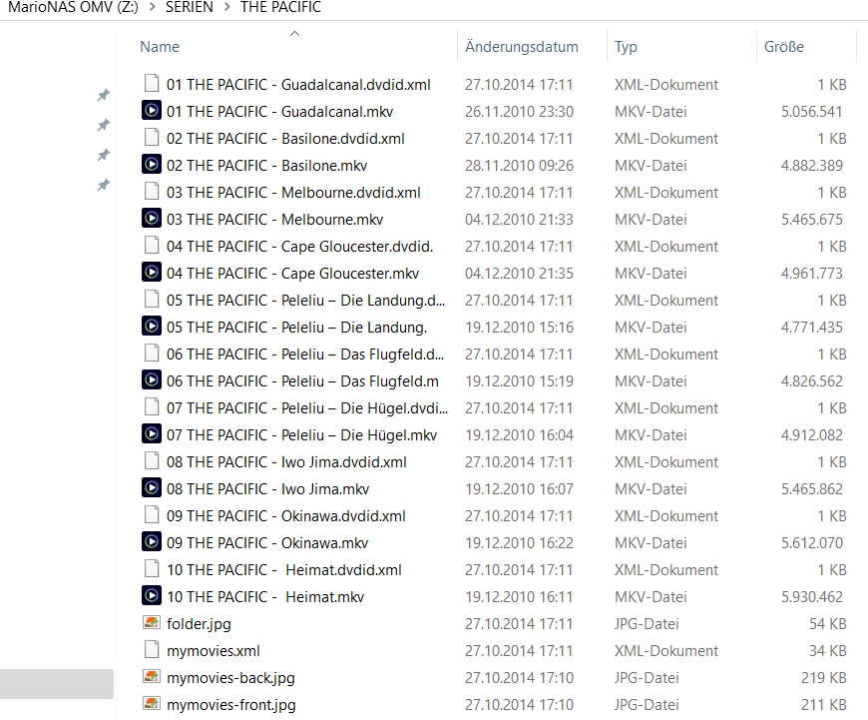Click the icon of 04 THE PACIFIC - Cape Gloucester.mkv

pyautogui.click(x=151, y=273)
